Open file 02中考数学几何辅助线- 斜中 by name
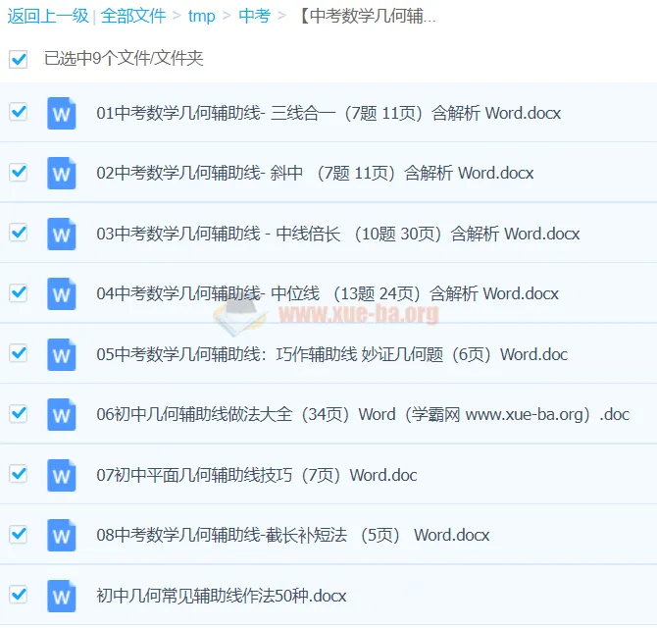 [x=315, y=174]
